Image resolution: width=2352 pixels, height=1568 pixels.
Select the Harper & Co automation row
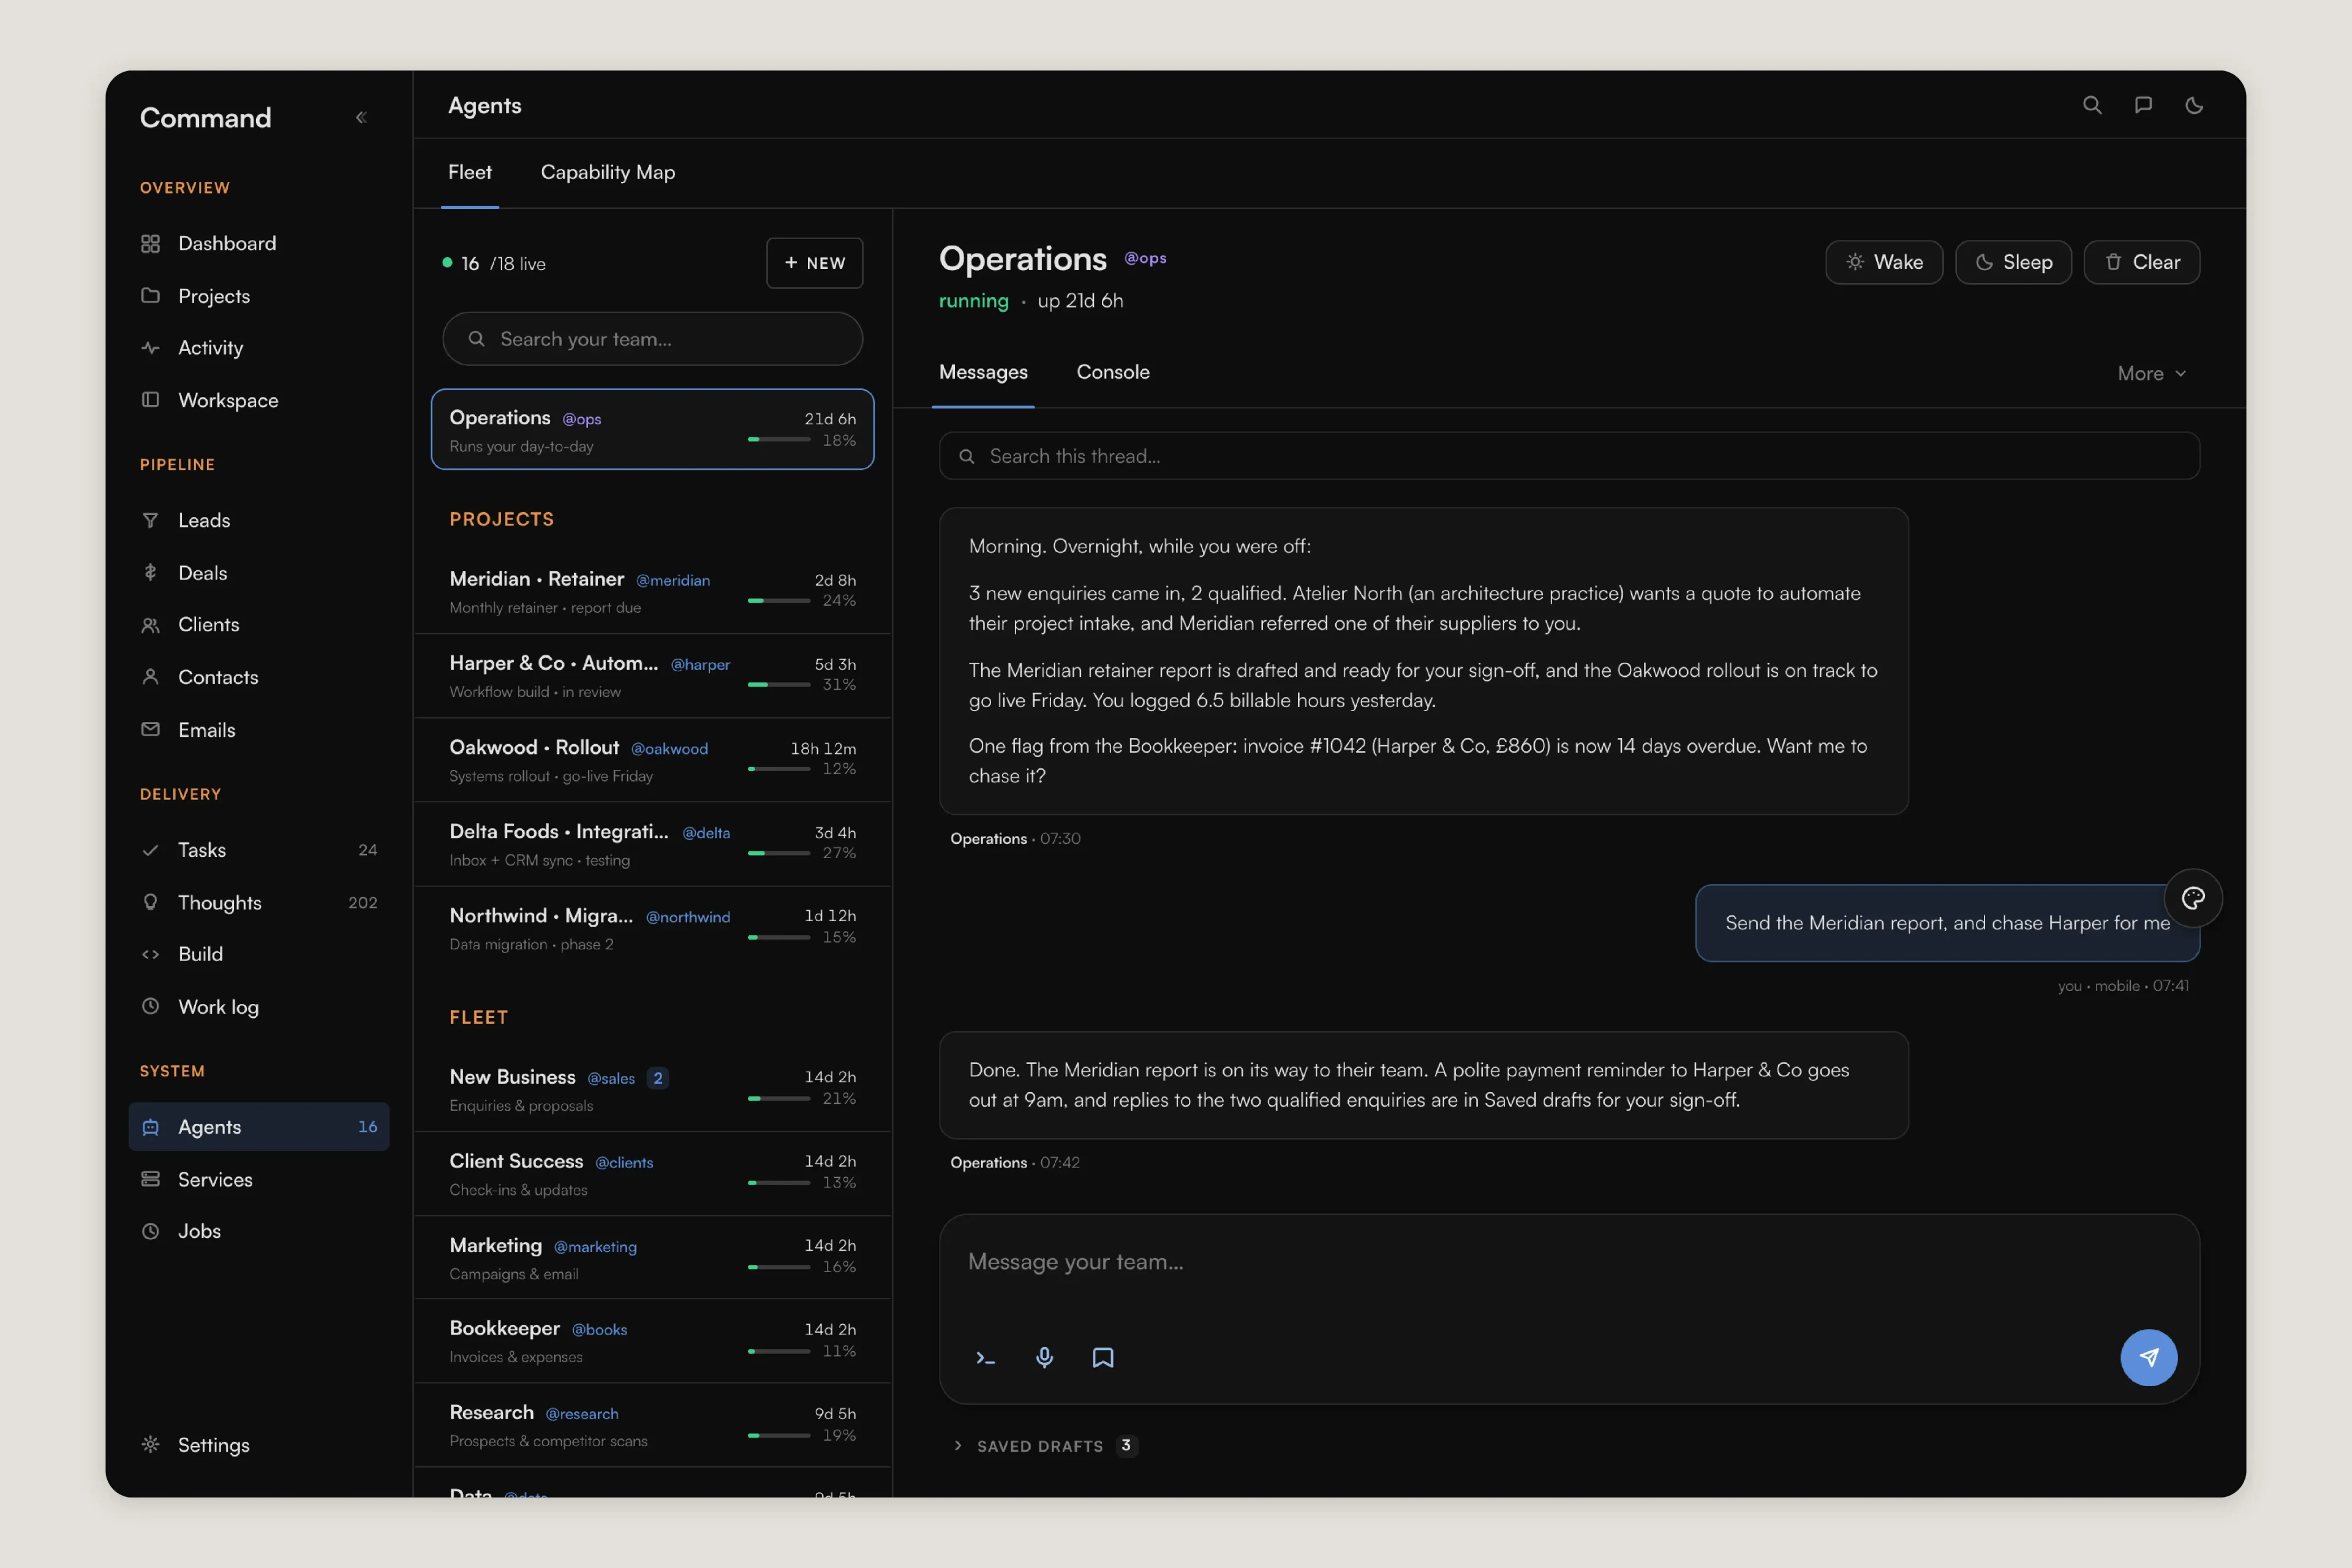[653, 676]
